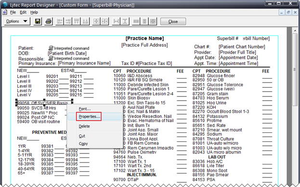Screen dimensions: 300x187
Task: Select the Tax ID #[Practice Tax ID] field
Action: pyautogui.click(x=146, y=63)
